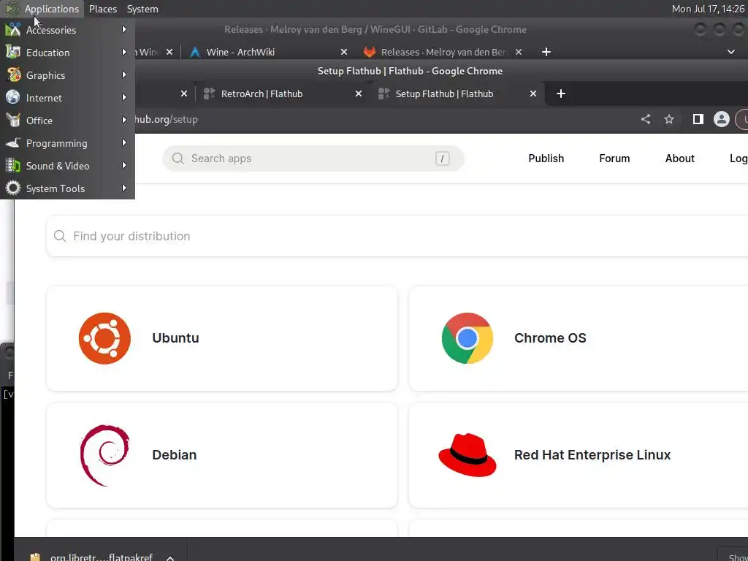
Task: Toggle the Chrome side panel icon
Action: 698,119
